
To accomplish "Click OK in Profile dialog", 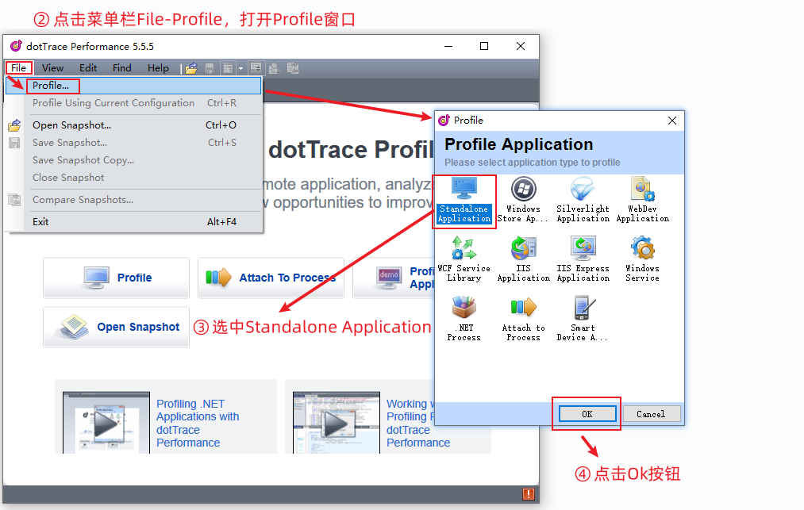I will [x=587, y=414].
